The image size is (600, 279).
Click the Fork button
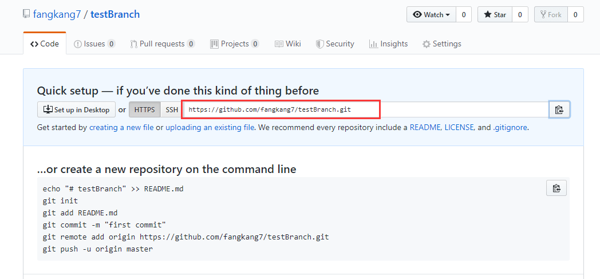click(551, 15)
